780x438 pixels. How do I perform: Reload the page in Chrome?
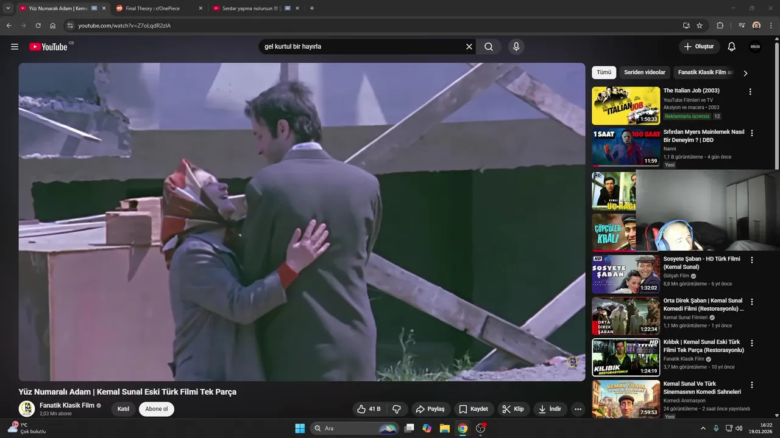38,26
